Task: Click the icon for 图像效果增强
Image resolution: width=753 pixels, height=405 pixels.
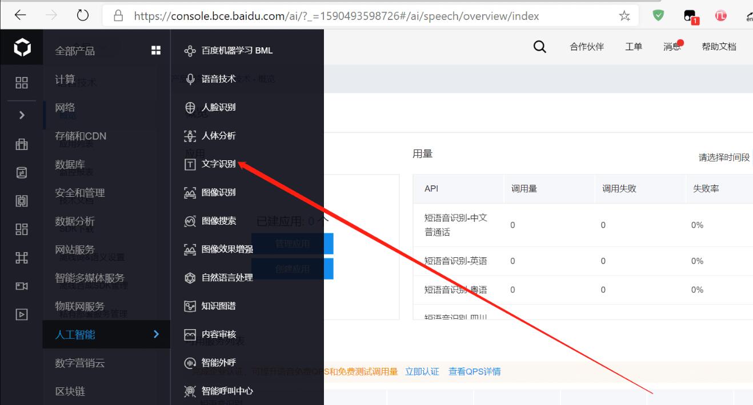Action: point(190,249)
